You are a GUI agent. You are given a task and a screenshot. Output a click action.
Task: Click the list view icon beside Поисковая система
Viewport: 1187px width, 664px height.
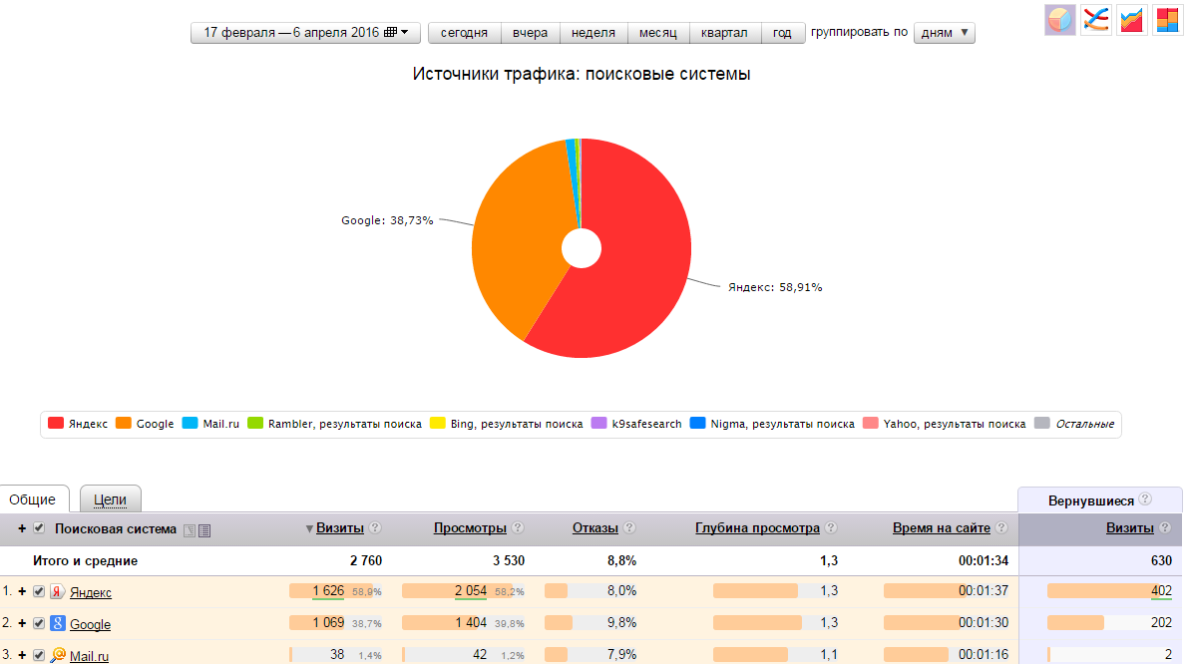pyautogui.click(x=204, y=529)
